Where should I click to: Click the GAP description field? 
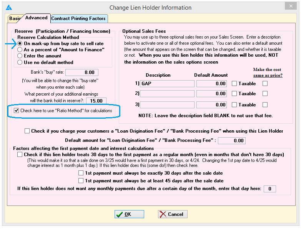pyautogui.click(x=167, y=84)
